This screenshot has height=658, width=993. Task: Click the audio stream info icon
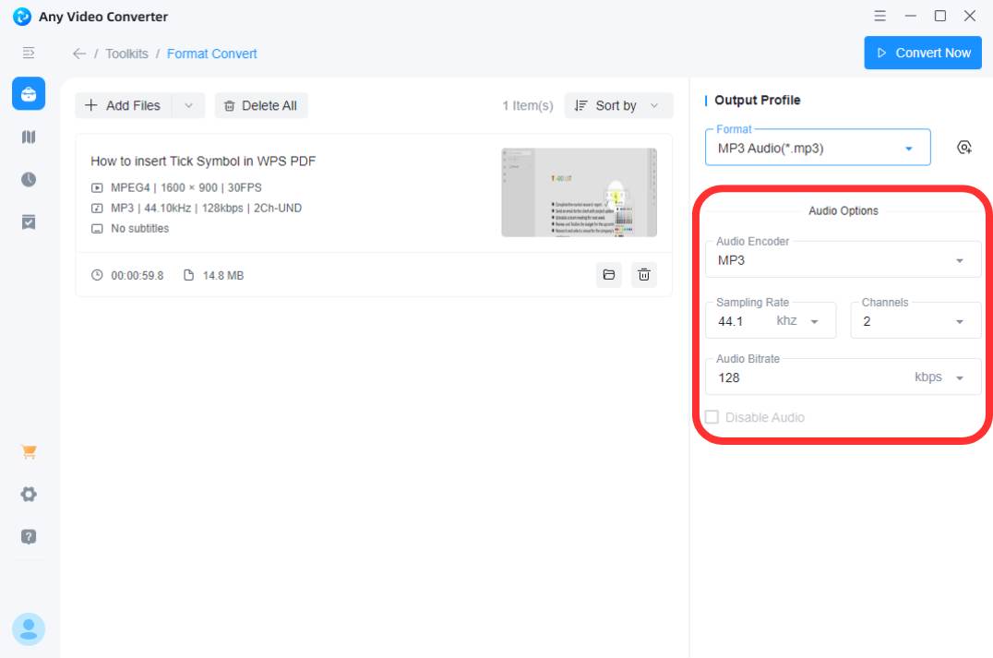point(97,208)
